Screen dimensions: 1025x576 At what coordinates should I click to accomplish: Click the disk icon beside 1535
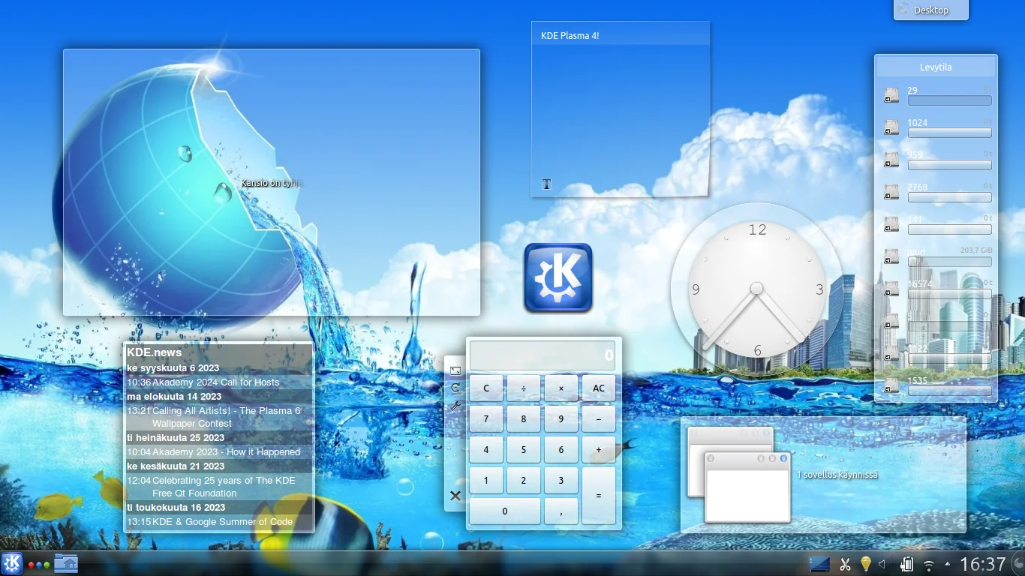[x=891, y=385]
